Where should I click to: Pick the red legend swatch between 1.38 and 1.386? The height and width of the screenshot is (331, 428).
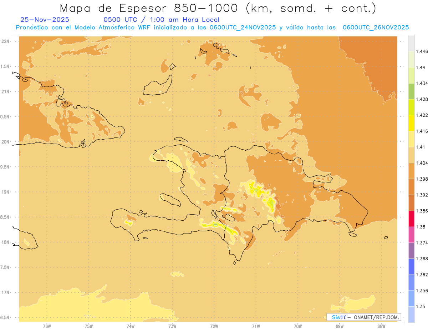click(411, 219)
